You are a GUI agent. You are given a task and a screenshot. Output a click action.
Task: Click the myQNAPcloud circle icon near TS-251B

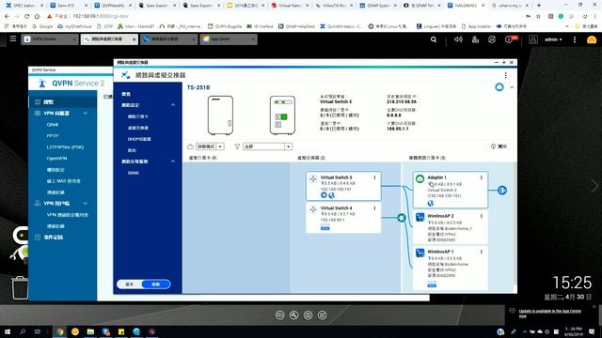499,87
